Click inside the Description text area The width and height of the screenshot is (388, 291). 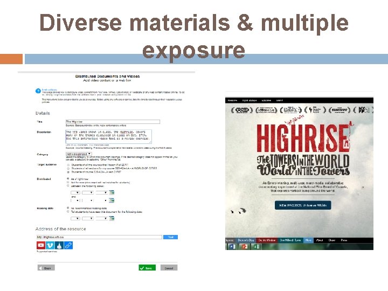[x=108, y=136]
